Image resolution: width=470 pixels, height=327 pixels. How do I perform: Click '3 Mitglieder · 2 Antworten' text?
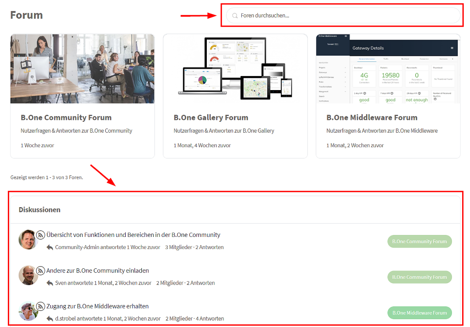pos(194,248)
